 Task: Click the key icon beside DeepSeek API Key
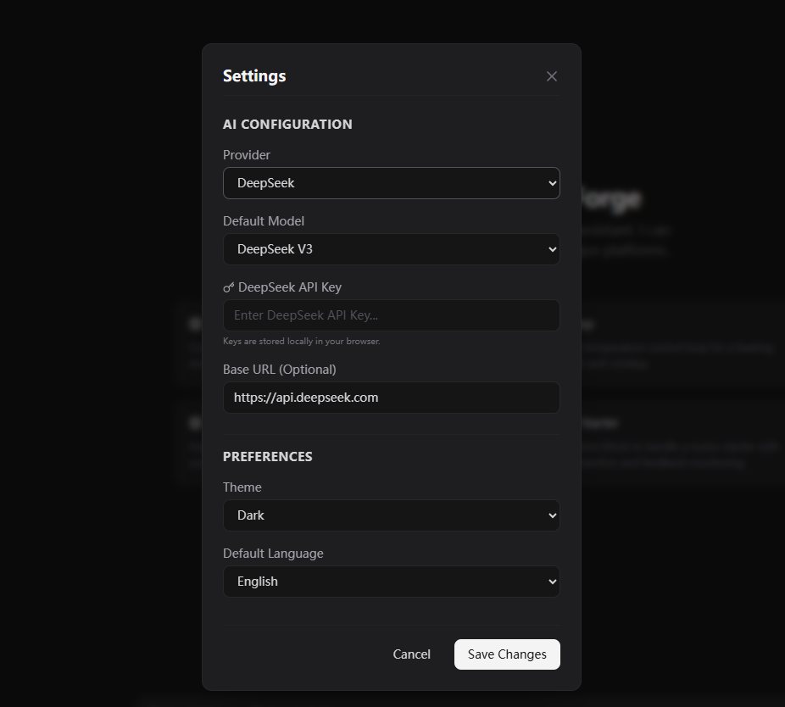pos(228,287)
